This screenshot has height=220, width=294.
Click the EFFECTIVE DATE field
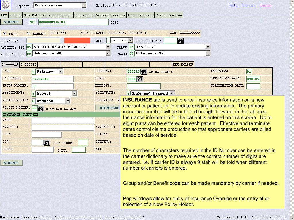point(253,79)
